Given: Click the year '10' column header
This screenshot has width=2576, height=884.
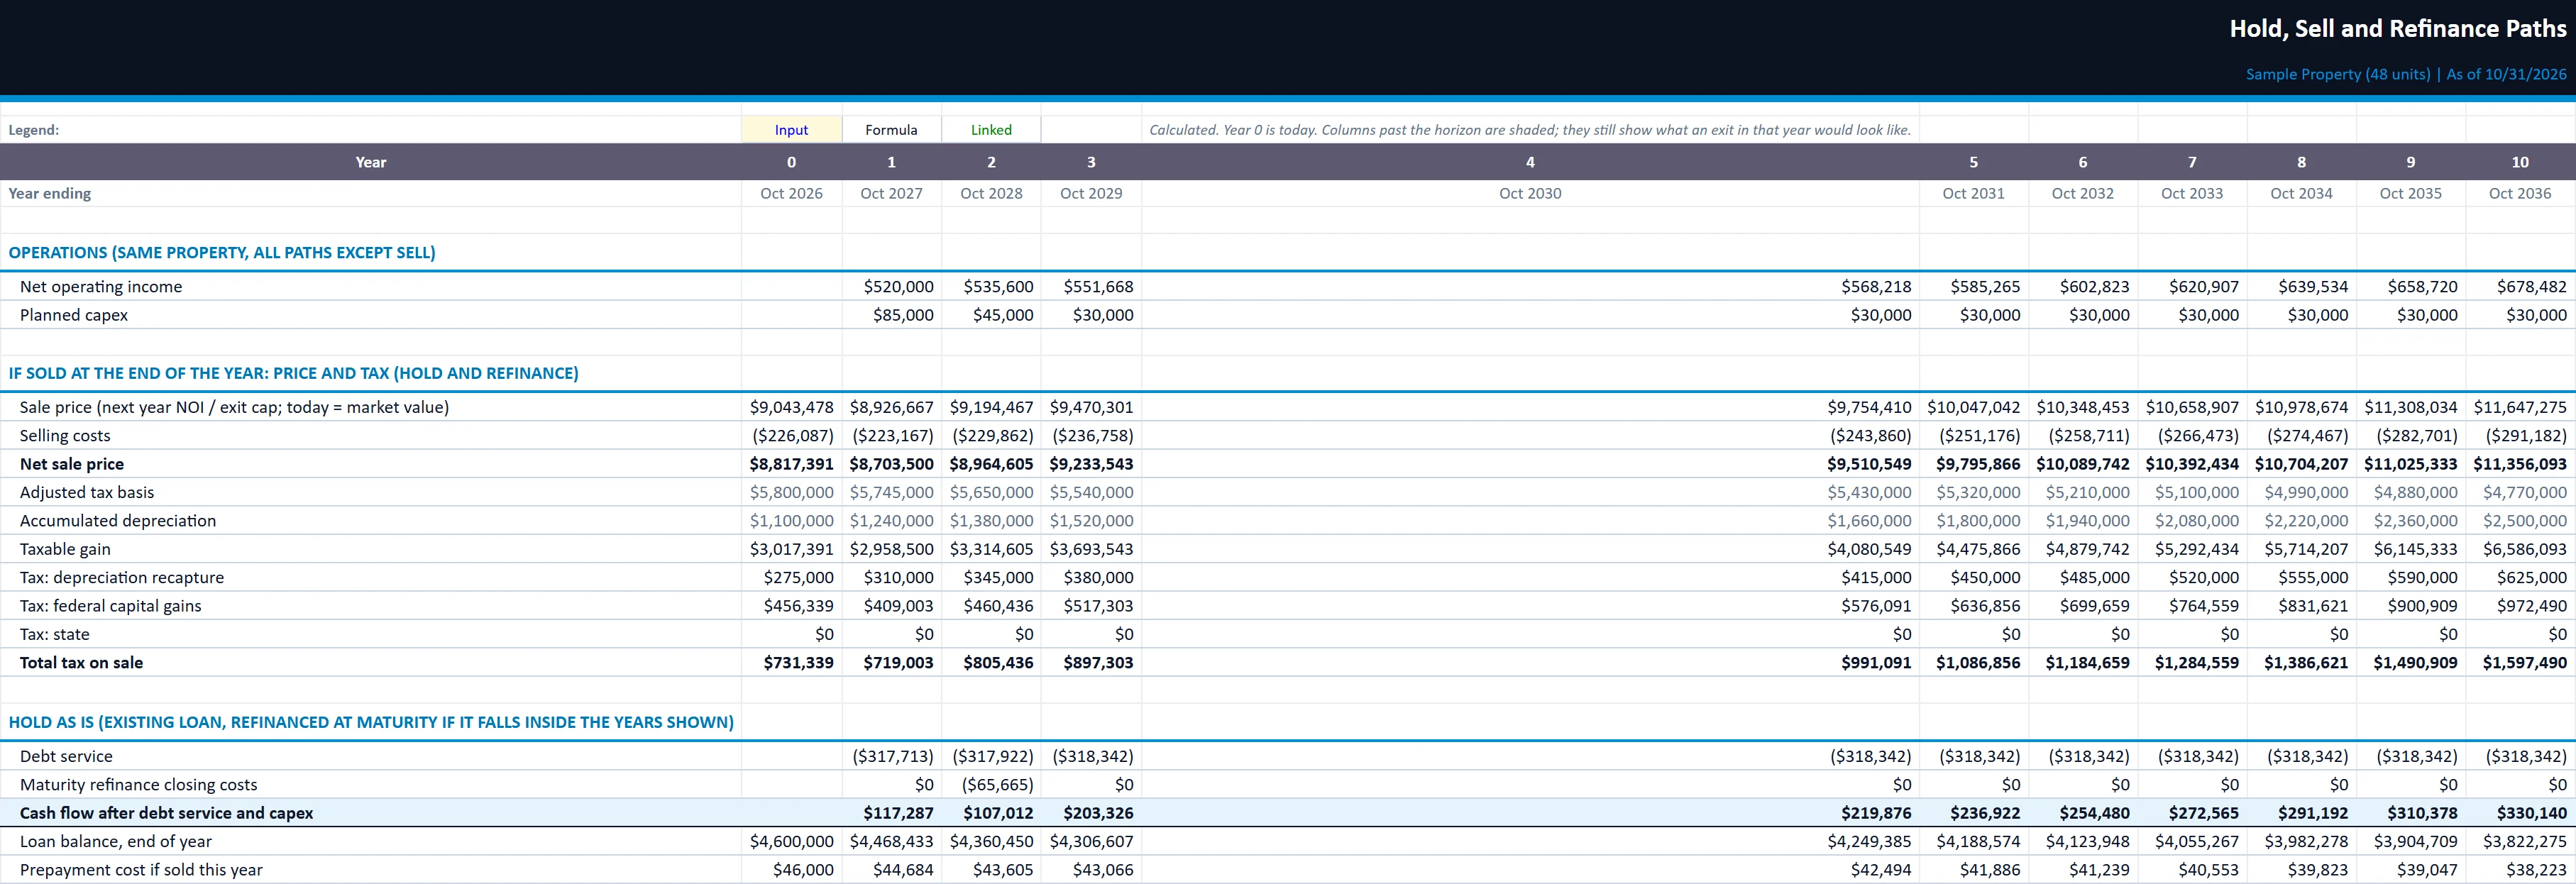Looking at the screenshot, I should [2520, 162].
